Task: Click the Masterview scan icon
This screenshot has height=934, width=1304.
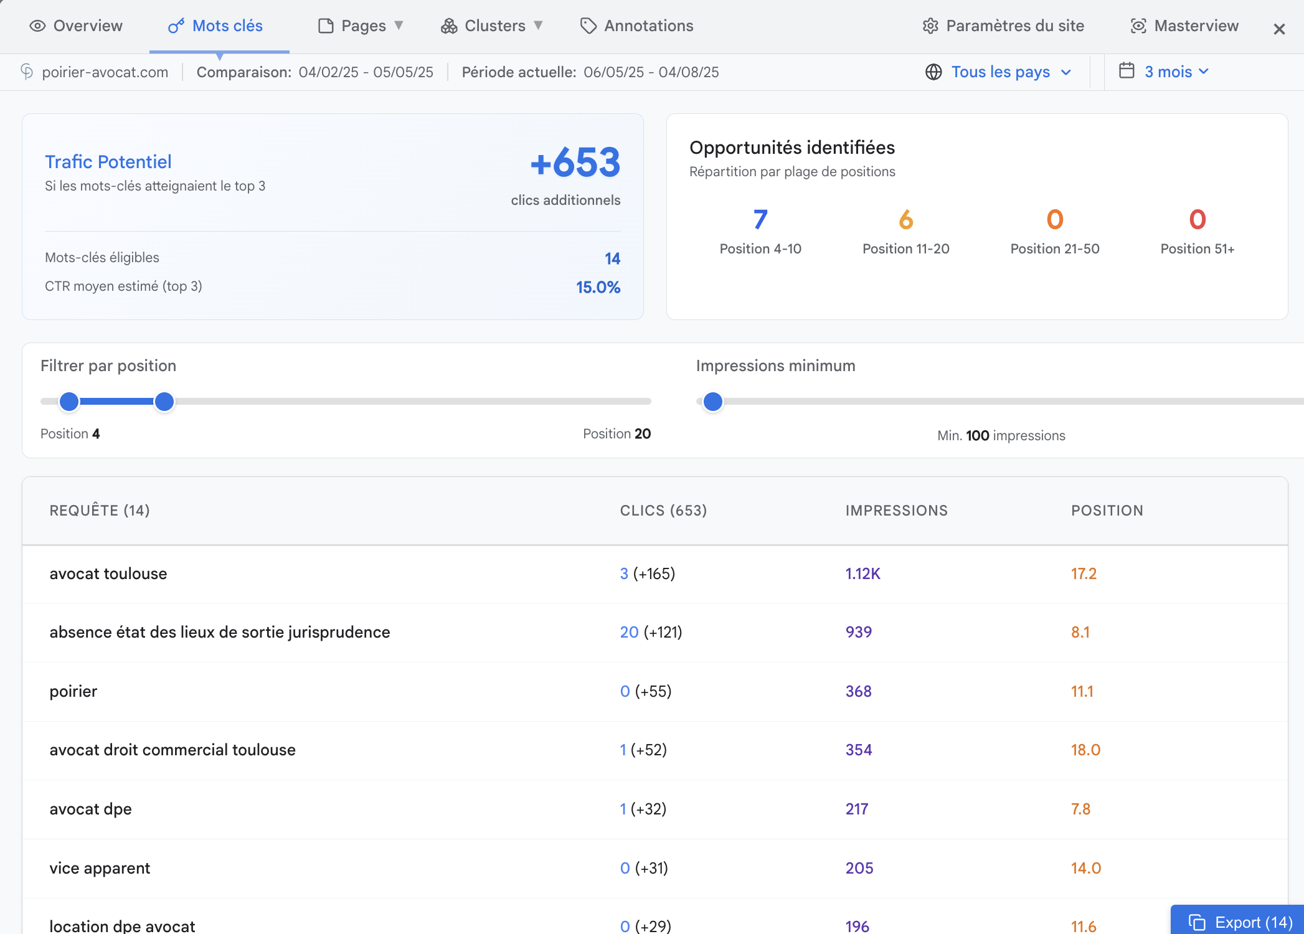Action: [1138, 26]
